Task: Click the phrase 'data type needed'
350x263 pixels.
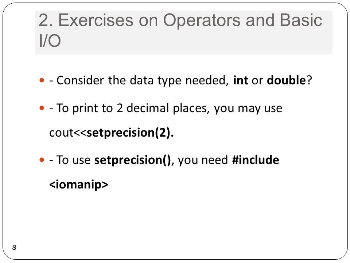Action: 178,81
